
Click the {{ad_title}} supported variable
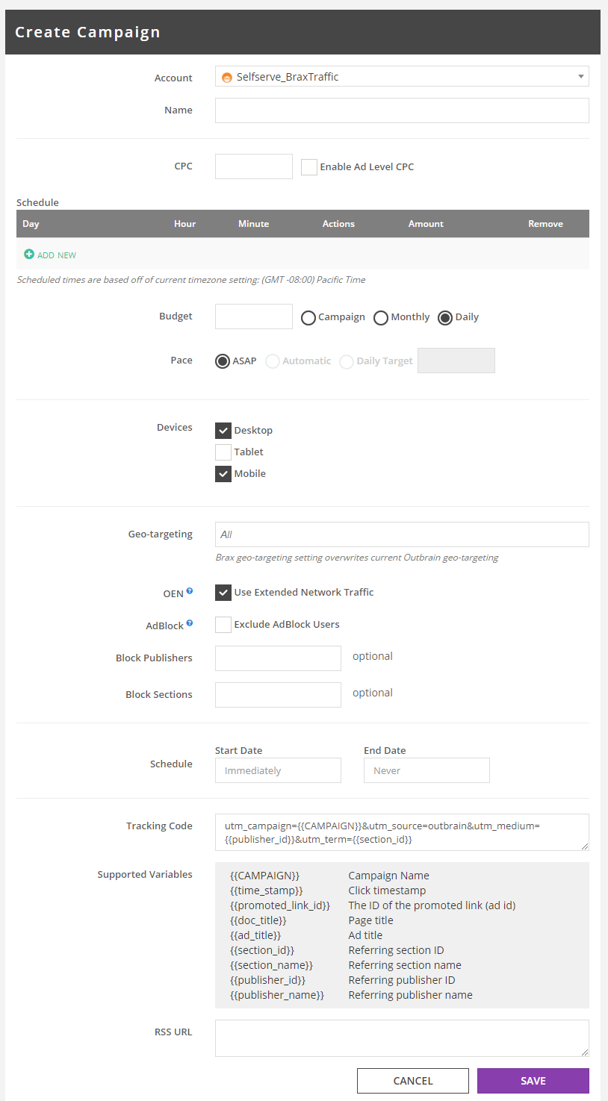[255, 935]
